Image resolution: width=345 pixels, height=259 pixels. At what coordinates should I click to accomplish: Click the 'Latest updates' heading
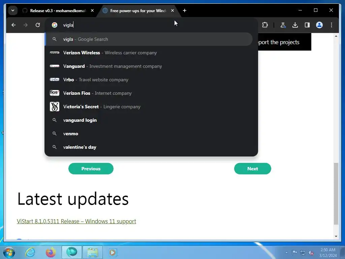point(73,199)
